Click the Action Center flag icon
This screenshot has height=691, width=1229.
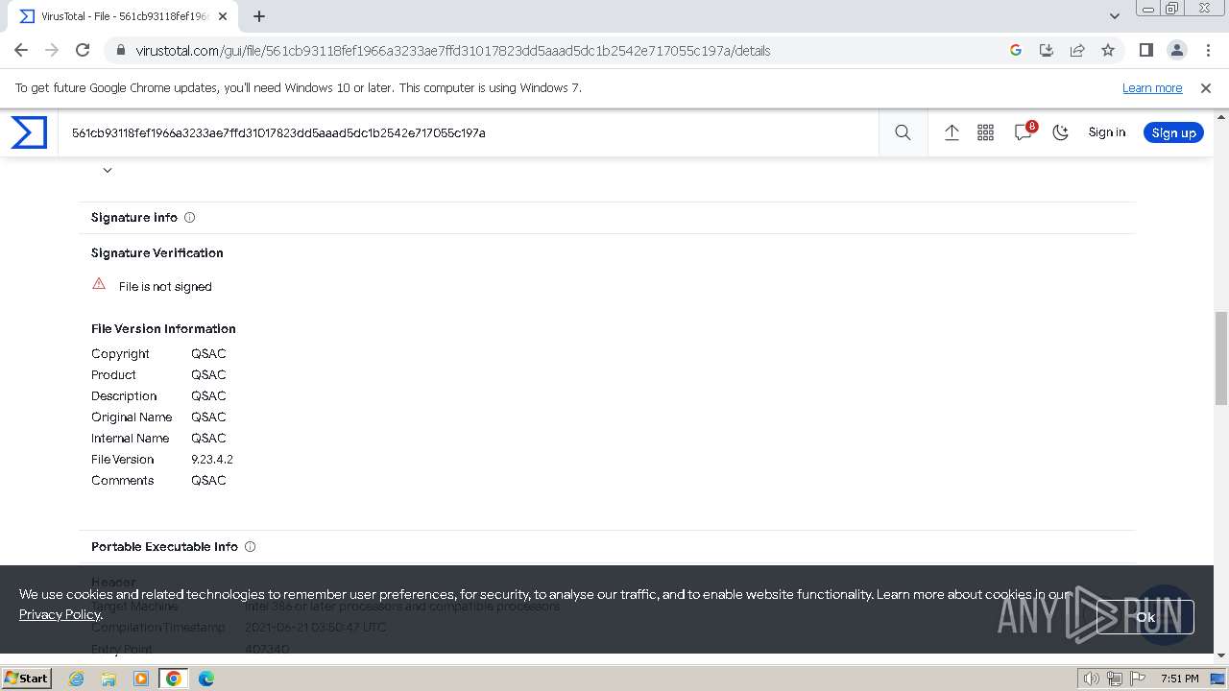(x=1137, y=679)
